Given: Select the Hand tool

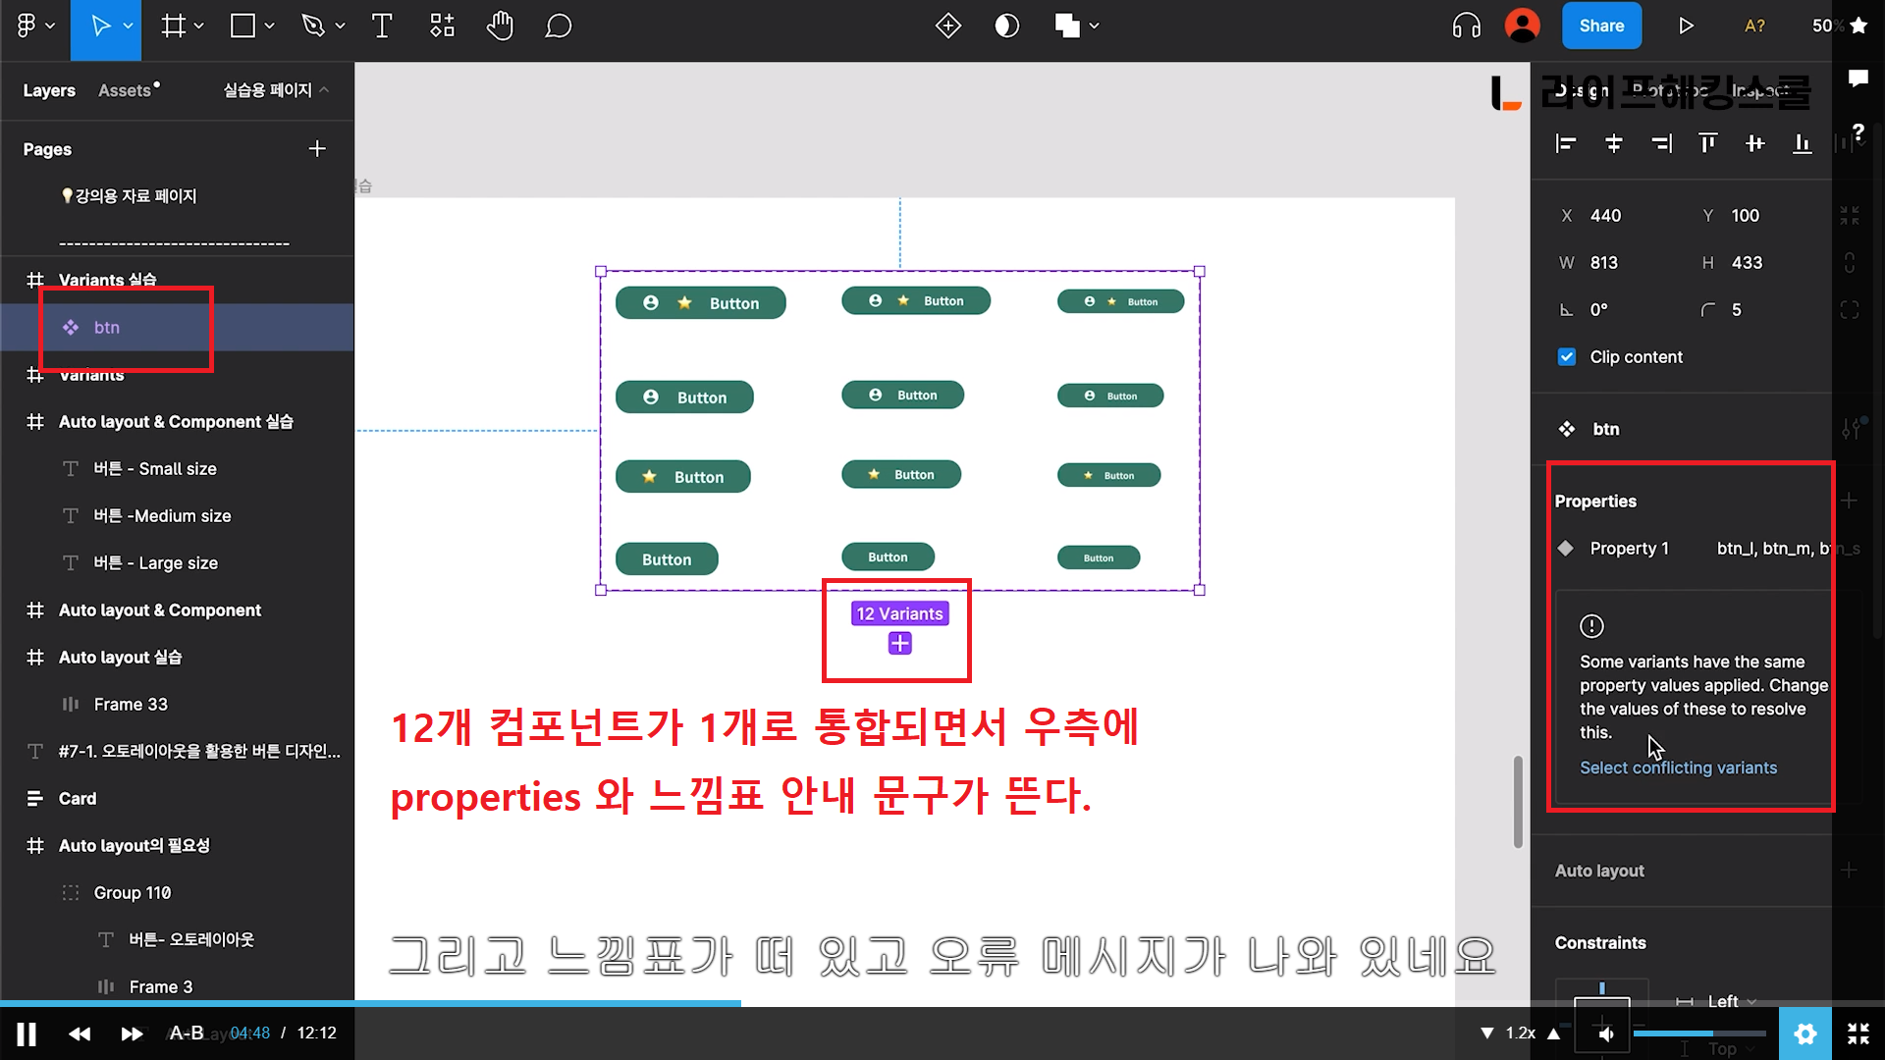Looking at the screenshot, I should [500, 26].
